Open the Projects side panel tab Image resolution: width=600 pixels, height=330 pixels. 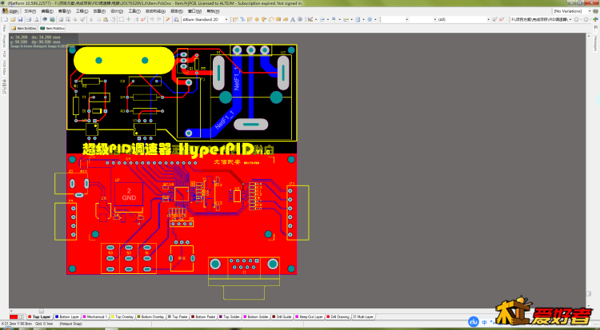pos(4,41)
